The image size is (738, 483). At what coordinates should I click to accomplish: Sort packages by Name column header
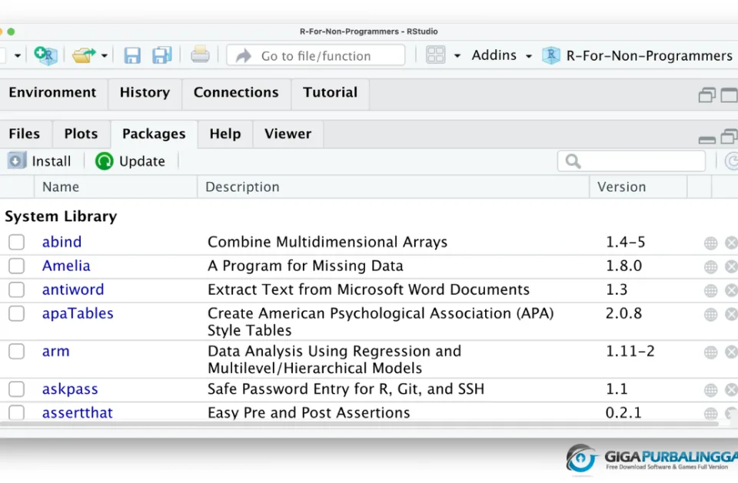[115, 187]
